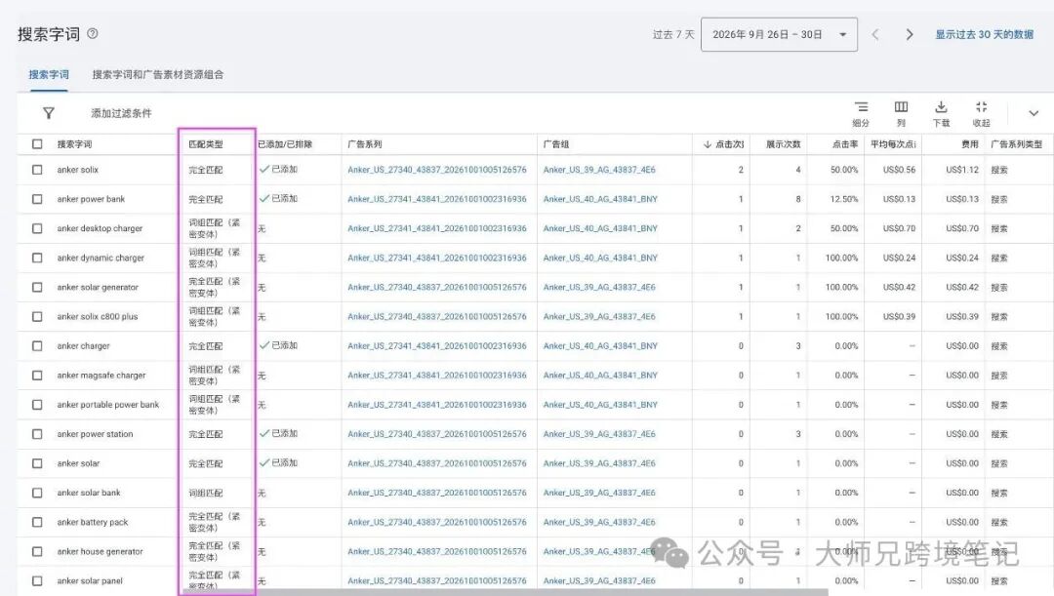Select checkbox for anker house generator row
Viewport: 1054px width, 596px height.
click(37, 552)
